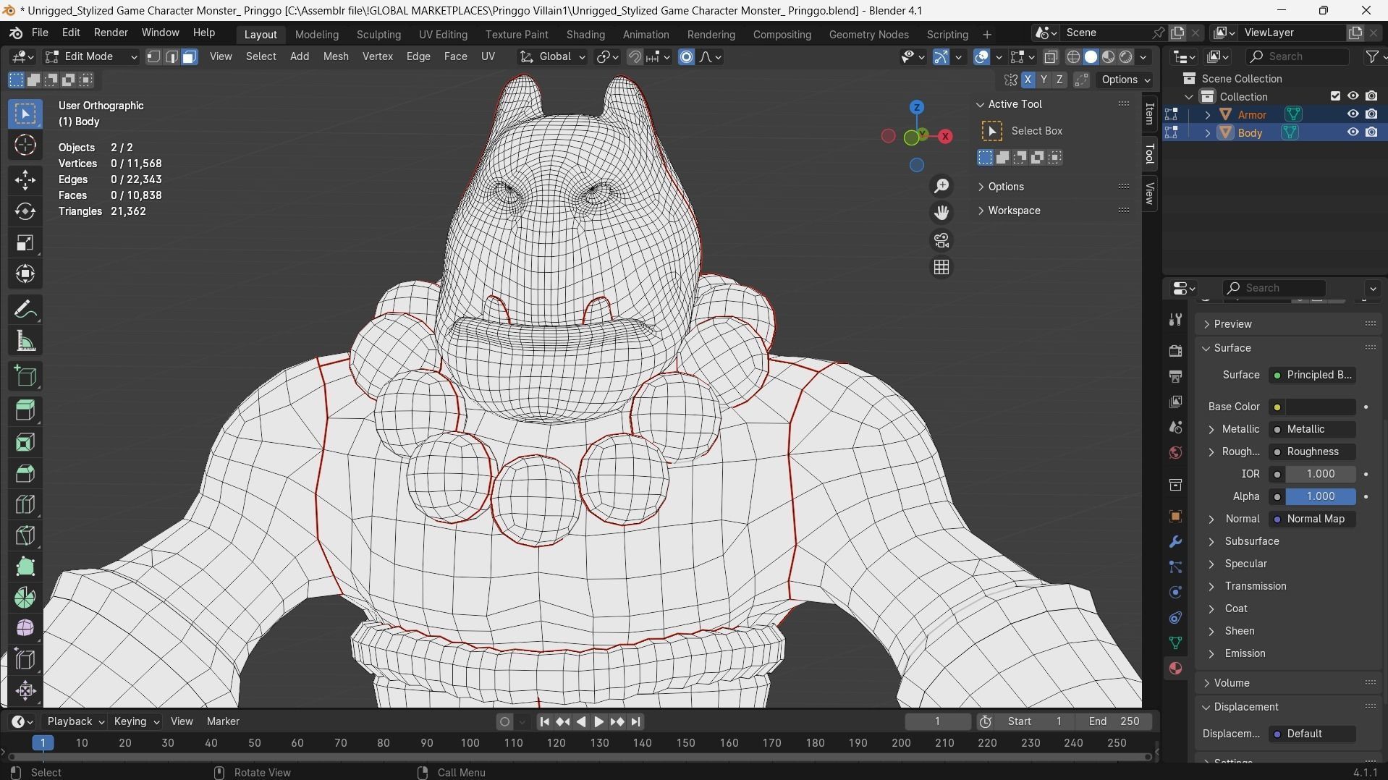Select the Bevel tool
1388x780 pixels.
click(x=25, y=473)
